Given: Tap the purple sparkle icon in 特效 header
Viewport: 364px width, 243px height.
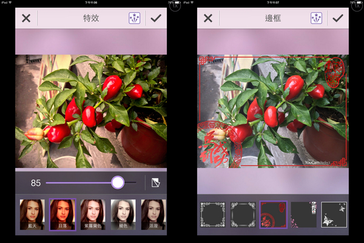Looking at the screenshot, I should click(135, 18).
